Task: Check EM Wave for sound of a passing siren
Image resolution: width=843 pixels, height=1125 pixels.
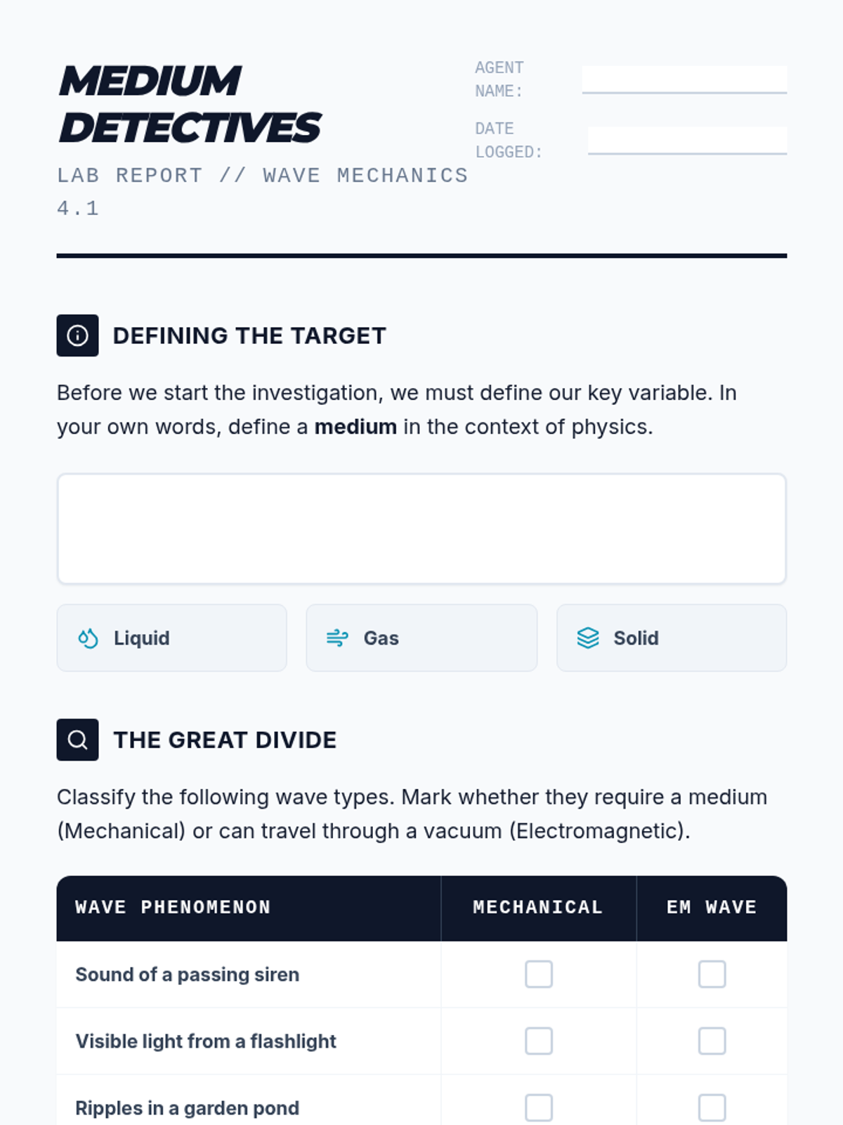Action: click(x=712, y=975)
